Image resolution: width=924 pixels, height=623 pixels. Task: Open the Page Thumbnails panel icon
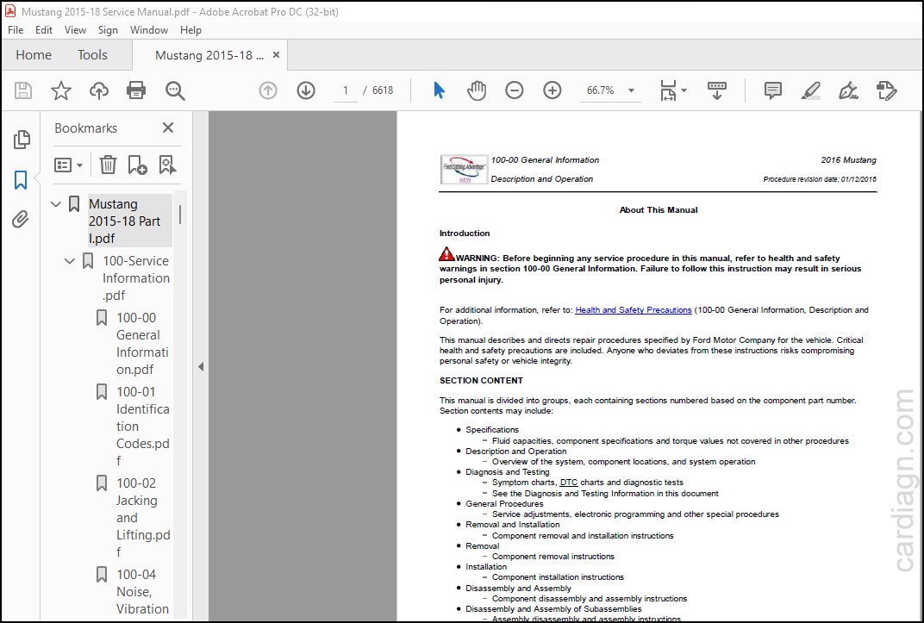coord(22,140)
